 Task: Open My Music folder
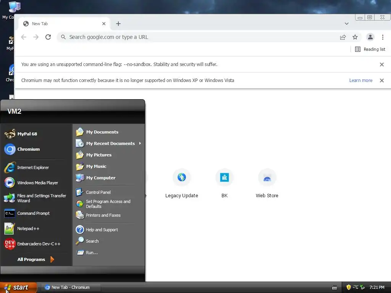pyautogui.click(x=109, y=166)
